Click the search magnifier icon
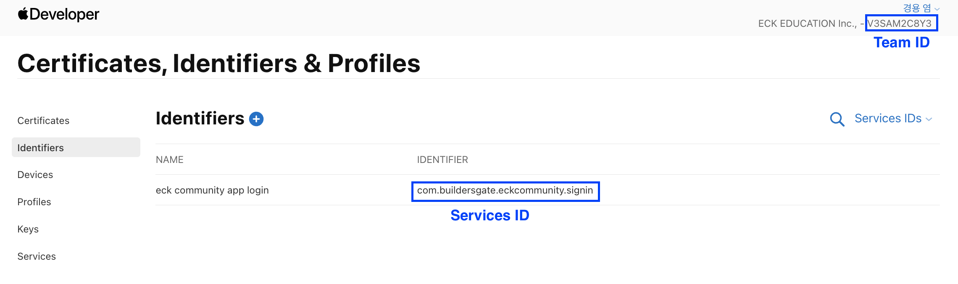Viewport: 958px width, 284px height. point(837,119)
